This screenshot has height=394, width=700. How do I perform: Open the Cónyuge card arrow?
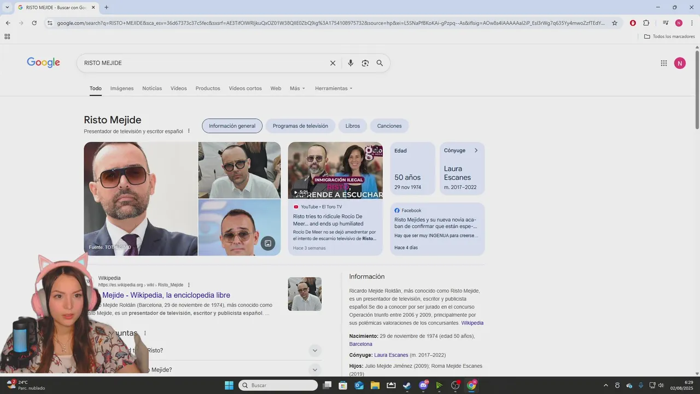click(476, 150)
